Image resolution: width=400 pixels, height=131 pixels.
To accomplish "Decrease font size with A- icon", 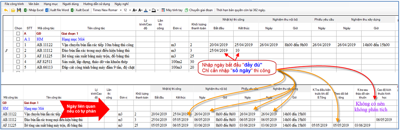I will pyautogui.click(x=140, y=10).
